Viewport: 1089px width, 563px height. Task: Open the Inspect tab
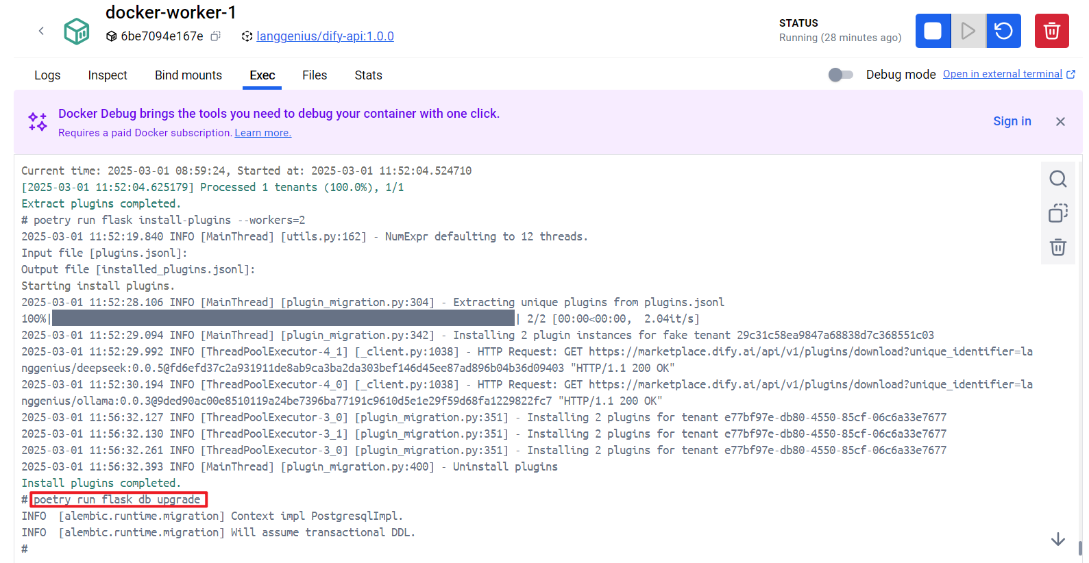point(108,75)
